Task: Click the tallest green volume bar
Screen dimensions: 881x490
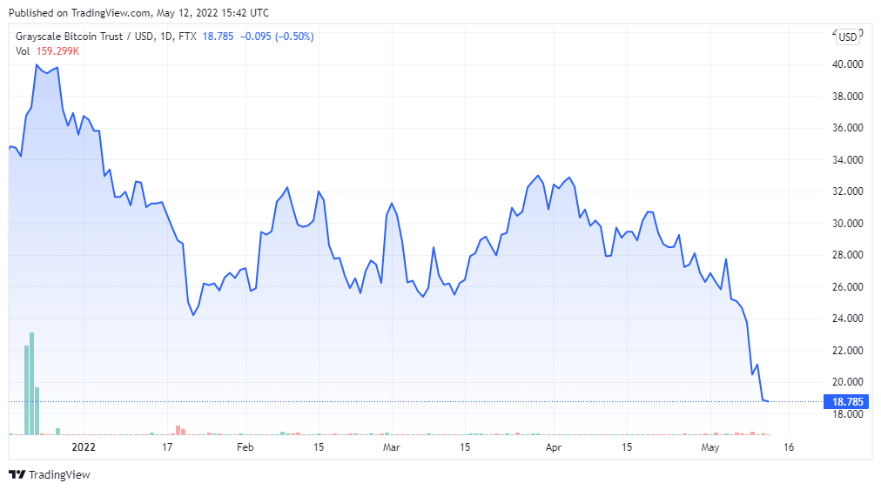Action: pyautogui.click(x=32, y=384)
